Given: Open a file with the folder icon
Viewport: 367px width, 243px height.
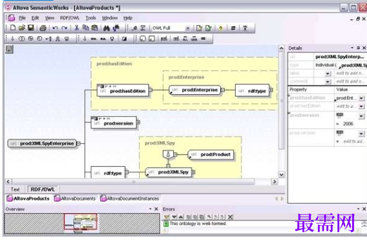Looking at the screenshot, I should click(22, 28).
